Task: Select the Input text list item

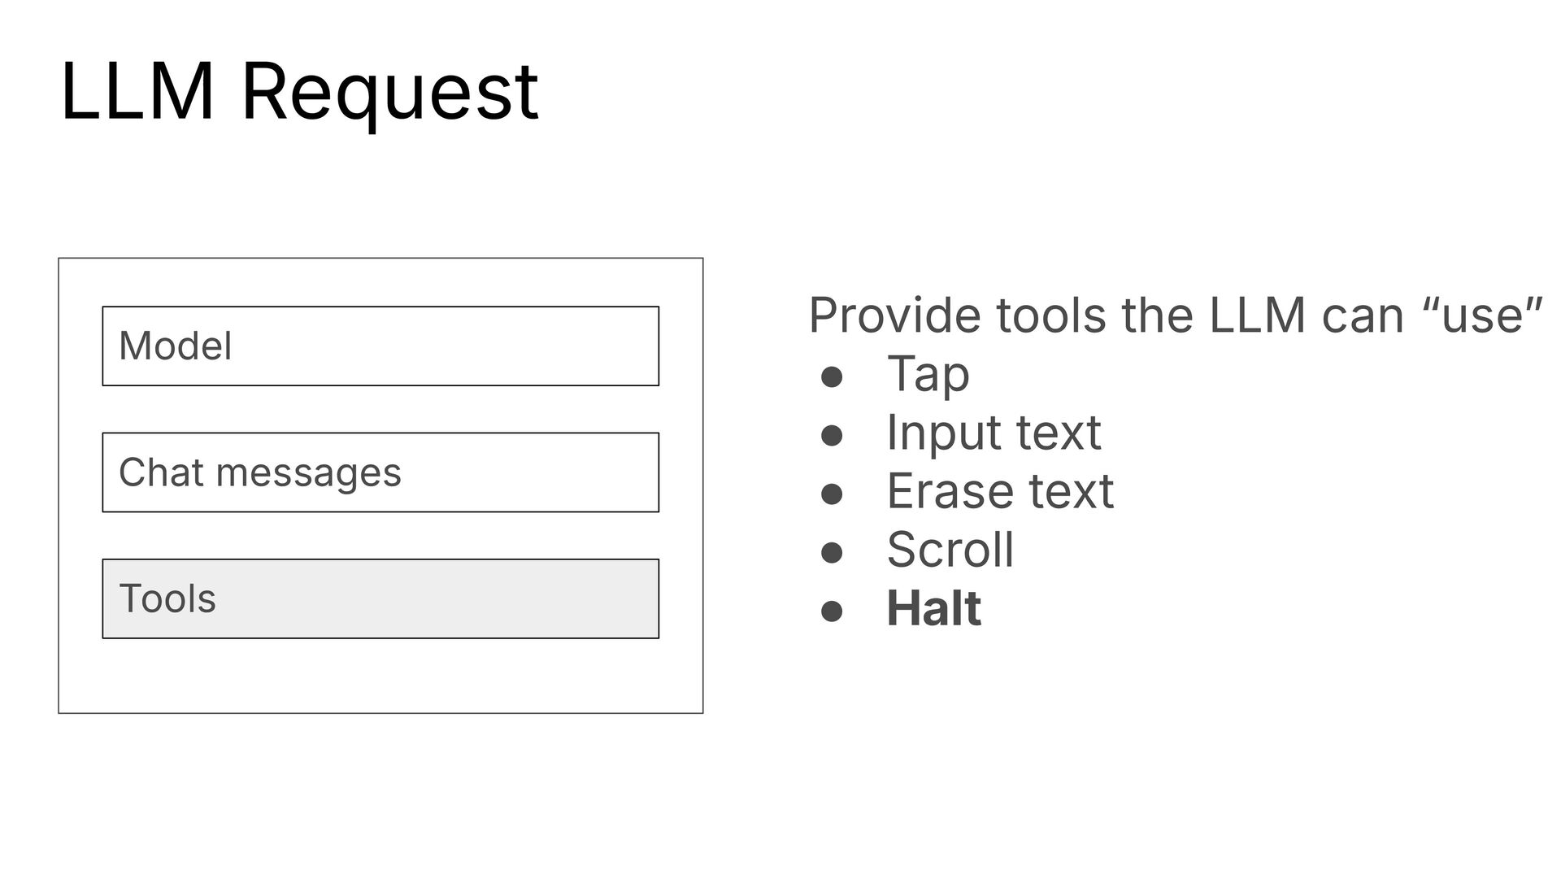Action: pyautogui.click(x=994, y=433)
